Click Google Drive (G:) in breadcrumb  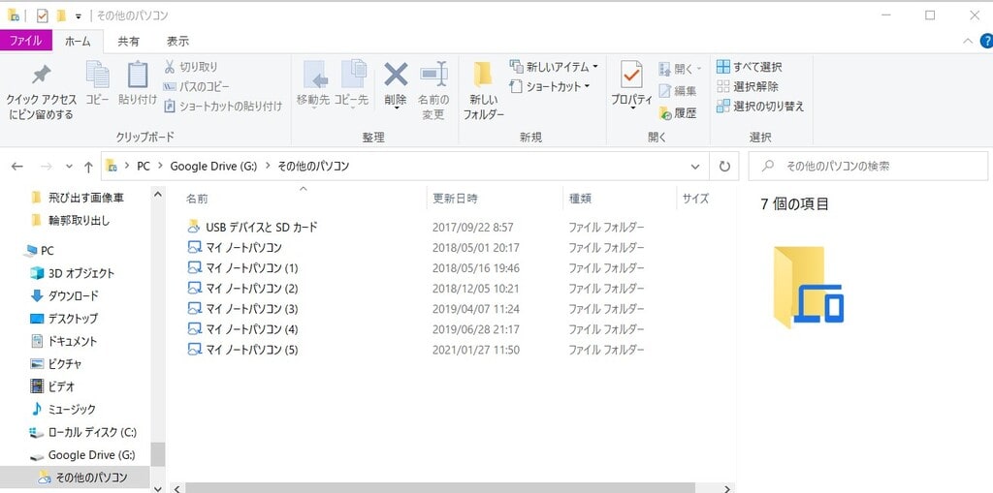[212, 167]
